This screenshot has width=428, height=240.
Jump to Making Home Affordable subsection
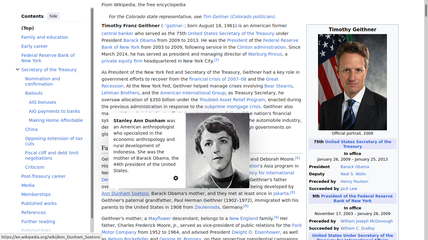click(56, 120)
